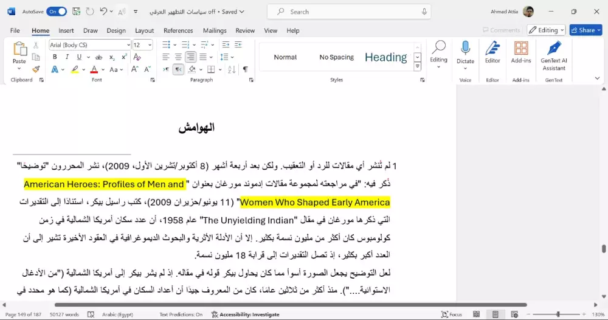Click the Save icon in title bar
The image size is (608, 320).
[77, 12]
